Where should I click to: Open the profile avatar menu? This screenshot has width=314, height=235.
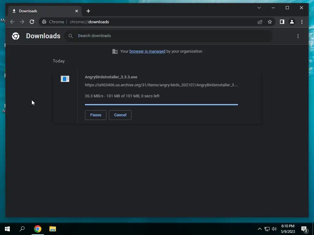point(292,22)
